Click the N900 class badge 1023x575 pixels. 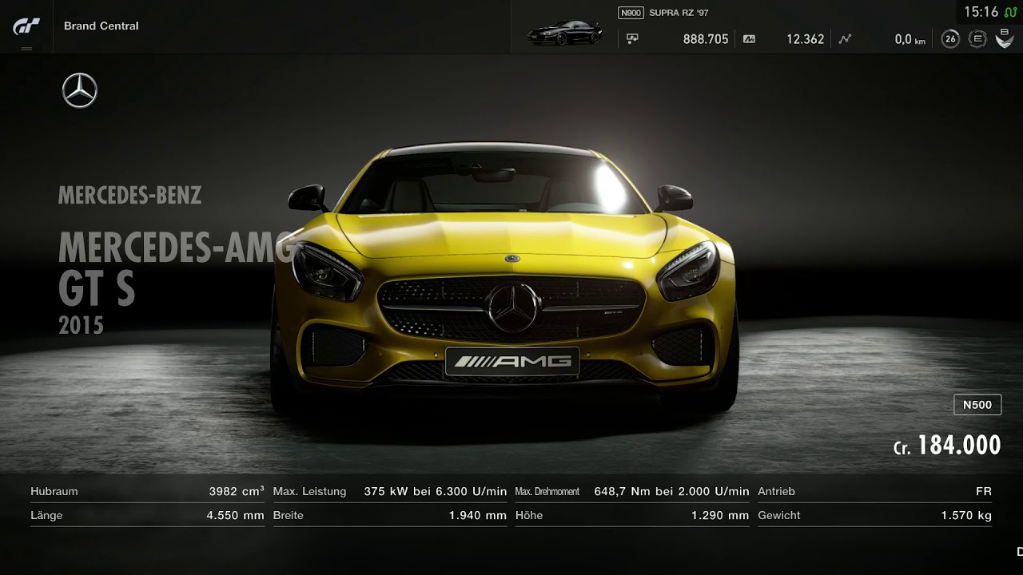coord(631,13)
